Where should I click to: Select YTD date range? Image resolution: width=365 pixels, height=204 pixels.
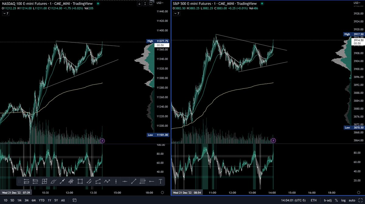pos(41,200)
